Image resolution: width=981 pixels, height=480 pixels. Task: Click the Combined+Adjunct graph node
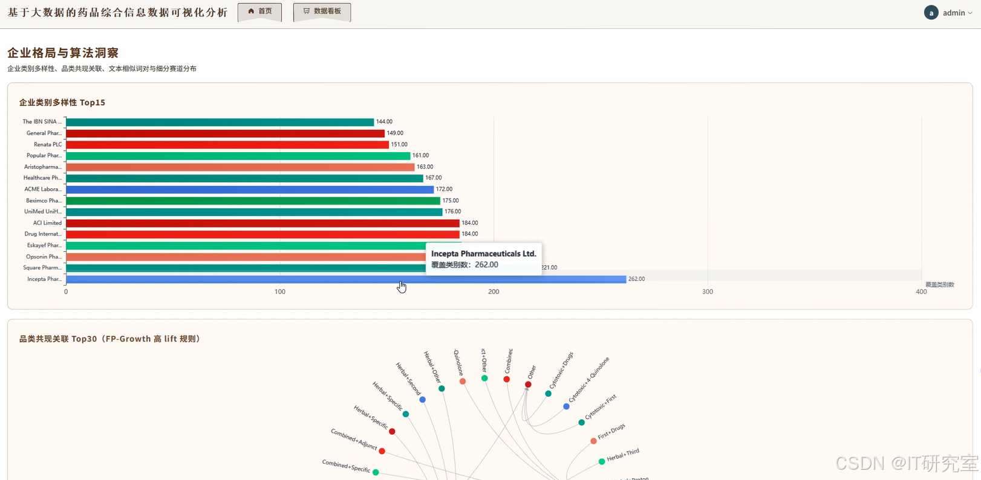pos(382,452)
